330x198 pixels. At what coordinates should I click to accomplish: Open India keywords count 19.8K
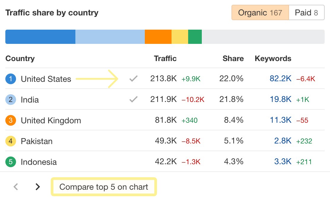(x=280, y=100)
